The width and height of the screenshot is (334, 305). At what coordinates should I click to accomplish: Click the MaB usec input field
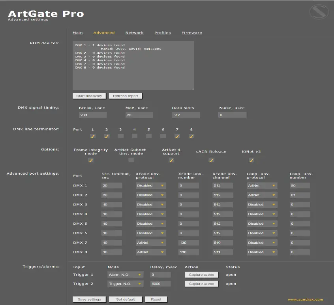[139, 115]
